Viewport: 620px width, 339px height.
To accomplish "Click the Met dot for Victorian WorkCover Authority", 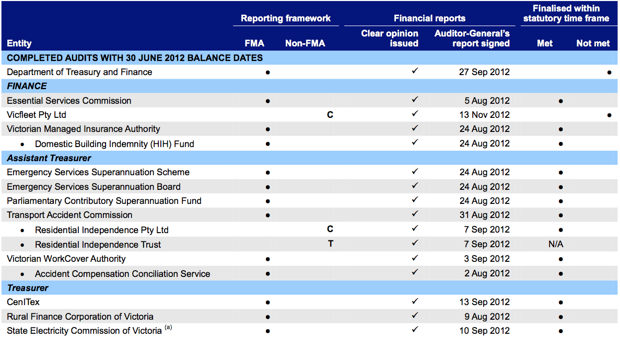I will click(560, 259).
